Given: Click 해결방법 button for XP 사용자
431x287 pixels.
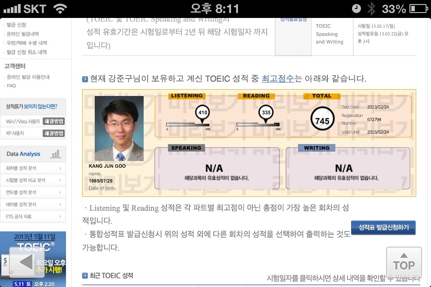Looking at the screenshot, I should tap(53, 133).
